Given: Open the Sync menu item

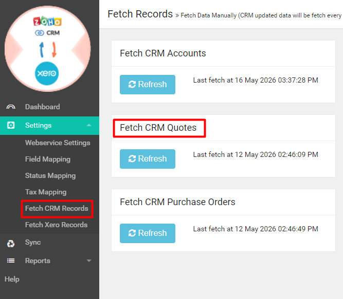Looking at the screenshot, I should 33,242.
